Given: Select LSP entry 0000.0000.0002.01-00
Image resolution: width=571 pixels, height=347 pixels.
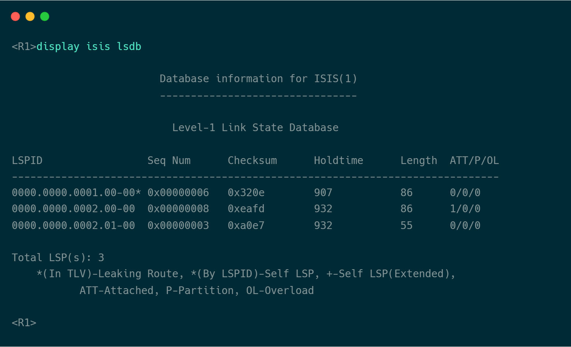Looking at the screenshot, I should [73, 225].
